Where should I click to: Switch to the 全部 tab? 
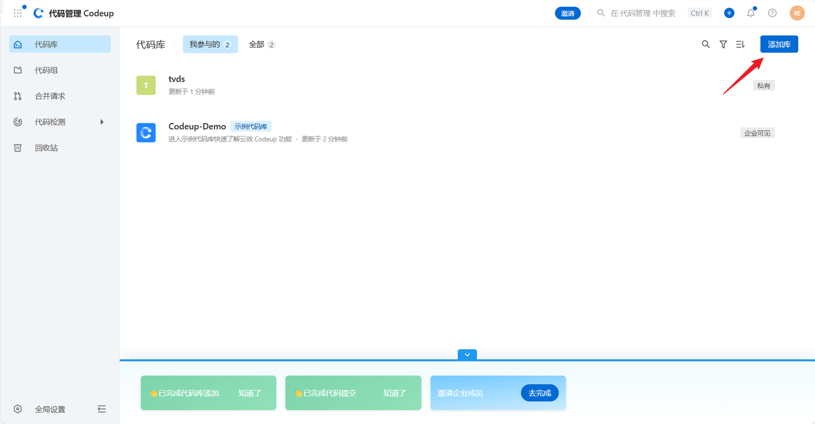[262, 44]
